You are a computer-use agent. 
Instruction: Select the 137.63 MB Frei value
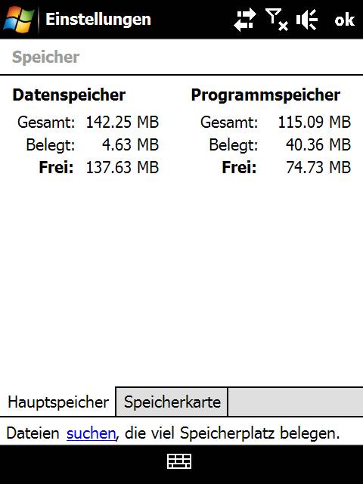click(x=123, y=167)
